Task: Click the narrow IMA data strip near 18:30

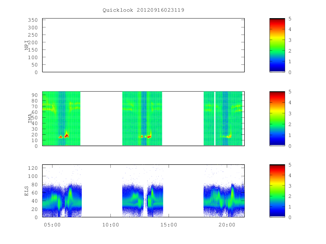Action: 209,118
